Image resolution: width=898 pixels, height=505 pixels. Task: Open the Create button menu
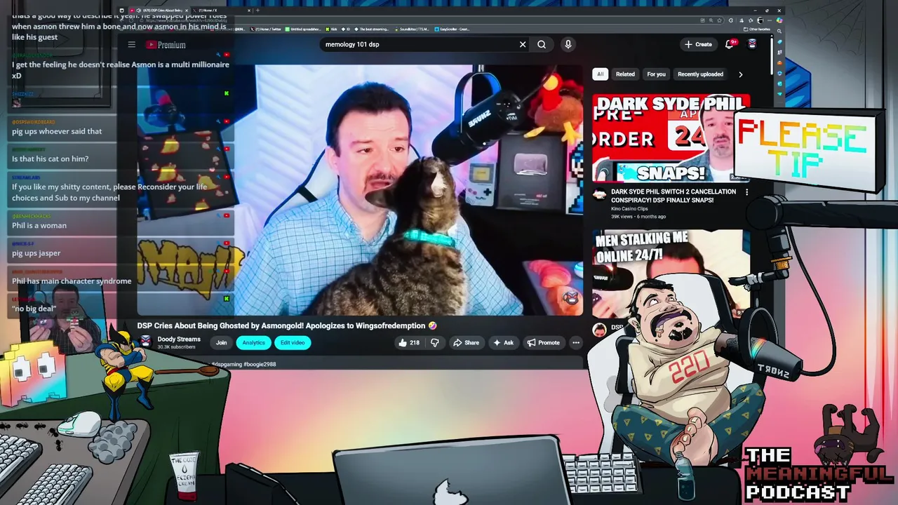coord(698,44)
